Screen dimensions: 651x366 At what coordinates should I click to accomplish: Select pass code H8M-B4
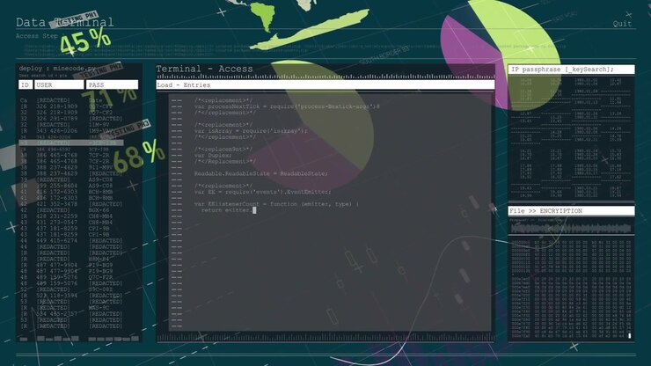tap(99, 259)
